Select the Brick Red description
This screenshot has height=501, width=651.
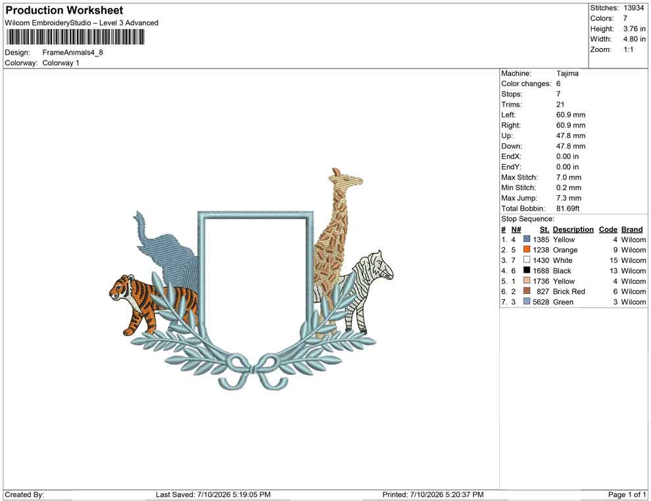[569, 291]
